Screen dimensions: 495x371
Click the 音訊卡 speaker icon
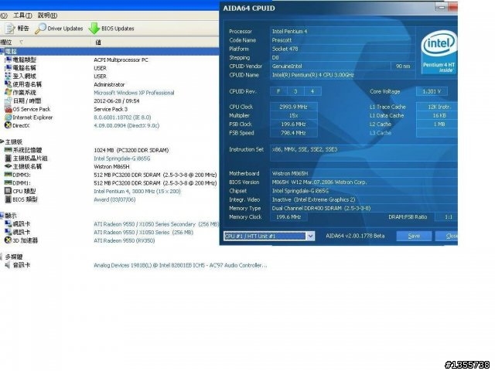9,265
